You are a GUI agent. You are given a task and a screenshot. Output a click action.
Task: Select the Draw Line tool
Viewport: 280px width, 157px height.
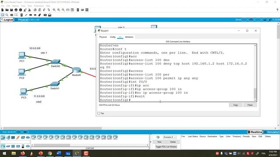(26, 15)
